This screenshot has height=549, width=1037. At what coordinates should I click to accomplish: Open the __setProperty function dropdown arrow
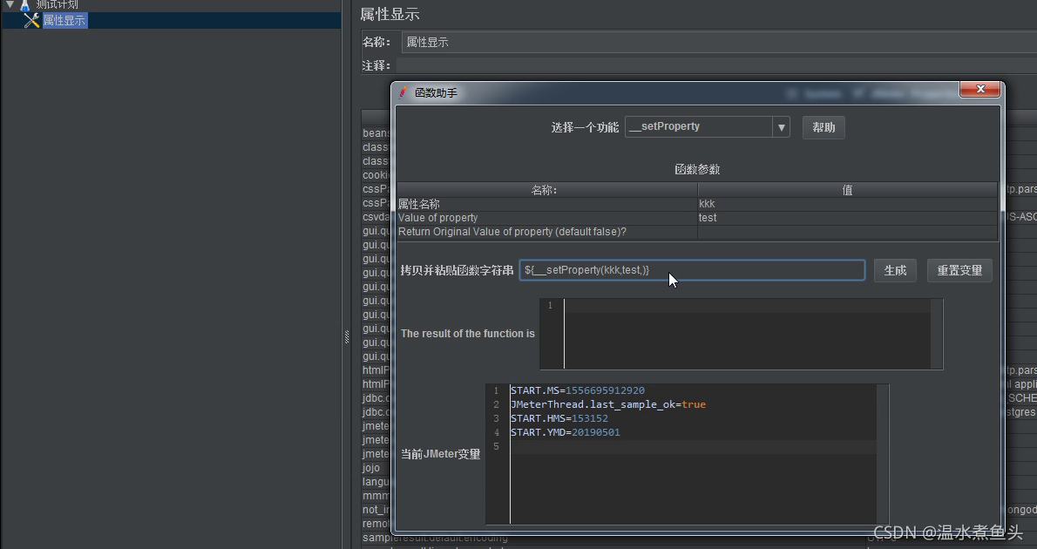[781, 127]
